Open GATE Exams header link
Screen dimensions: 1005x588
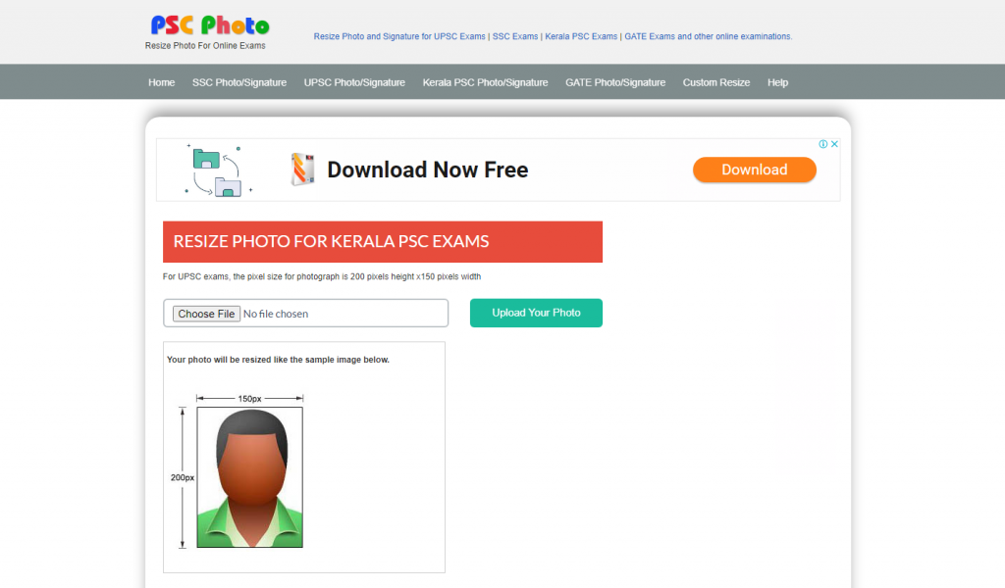(x=650, y=36)
